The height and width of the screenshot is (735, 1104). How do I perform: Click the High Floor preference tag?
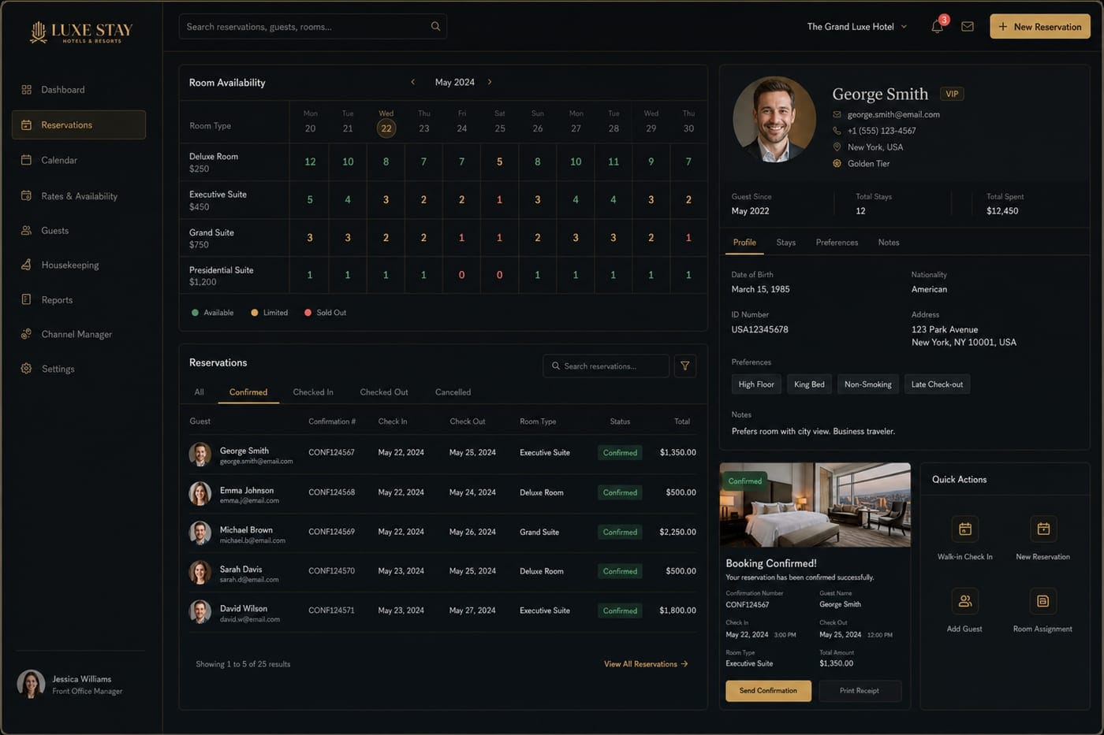point(756,384)
